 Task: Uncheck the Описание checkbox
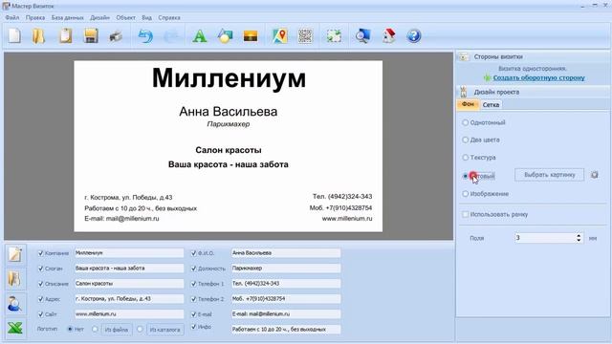(40, 284)
